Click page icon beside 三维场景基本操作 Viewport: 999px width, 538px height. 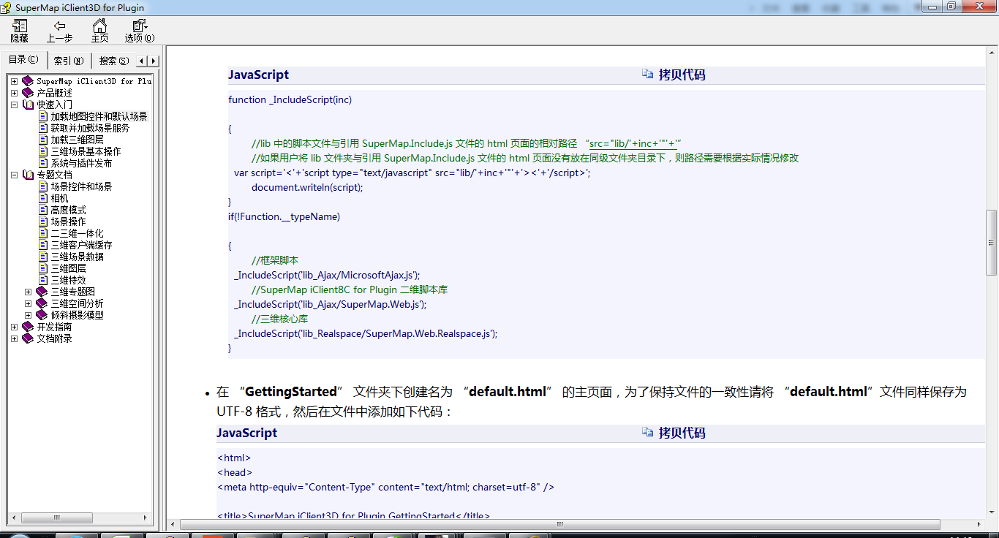click(x=43, y=151)
